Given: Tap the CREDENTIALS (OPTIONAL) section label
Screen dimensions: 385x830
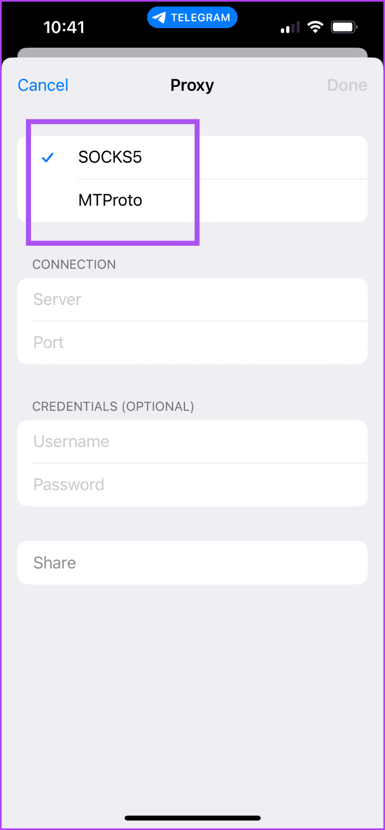Looking at the screenshot, I should coord(113,406).
